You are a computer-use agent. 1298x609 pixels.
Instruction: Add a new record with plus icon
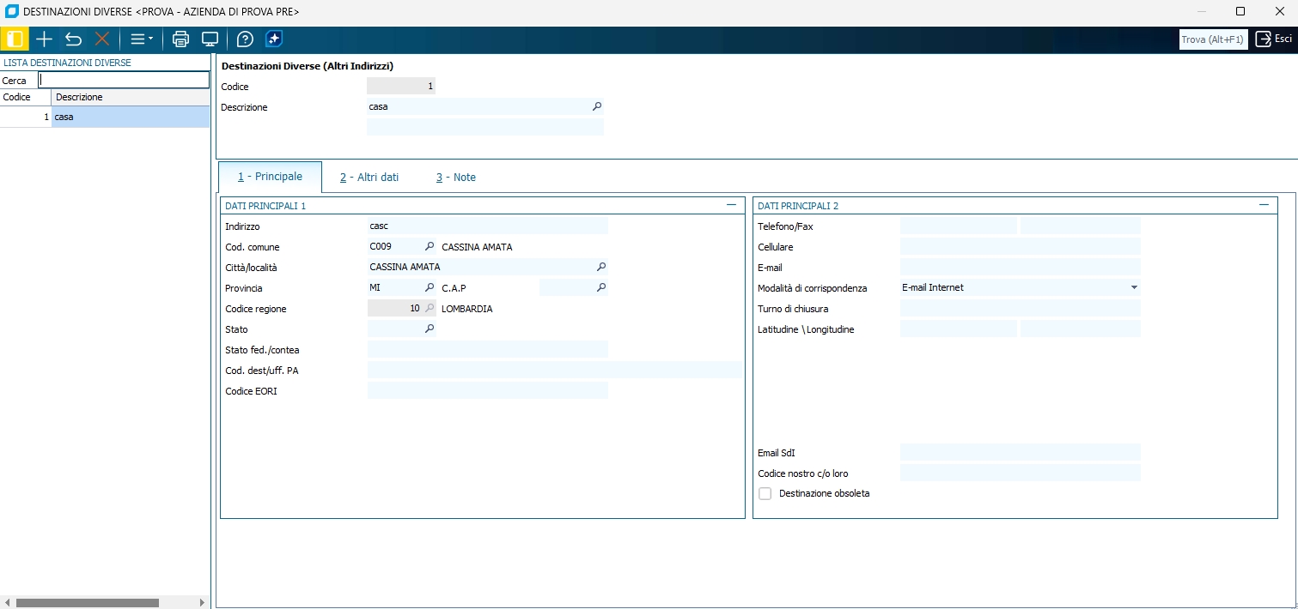[x=44, y=39]
